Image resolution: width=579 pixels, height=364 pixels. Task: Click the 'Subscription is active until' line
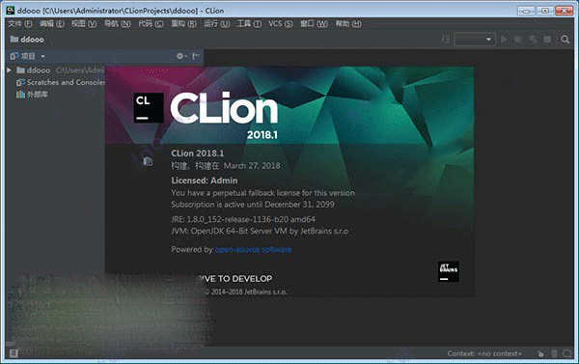click(253, 205)
